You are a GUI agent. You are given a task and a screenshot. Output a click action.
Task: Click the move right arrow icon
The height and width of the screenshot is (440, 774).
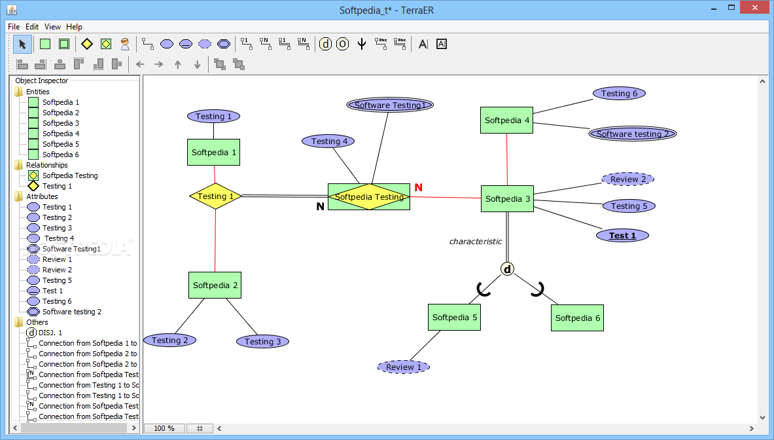coord(159,64)
